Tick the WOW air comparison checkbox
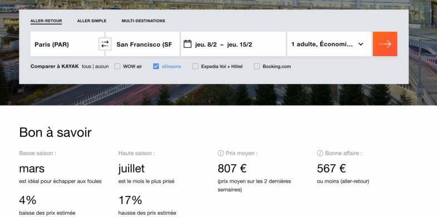Screen dimensions: 437x217 [x=117, y=66]
